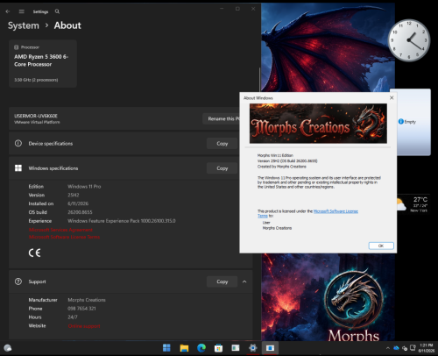The image size is (438, 356).
Task: Click System in the breadcrumb
Action: [24, 25]
